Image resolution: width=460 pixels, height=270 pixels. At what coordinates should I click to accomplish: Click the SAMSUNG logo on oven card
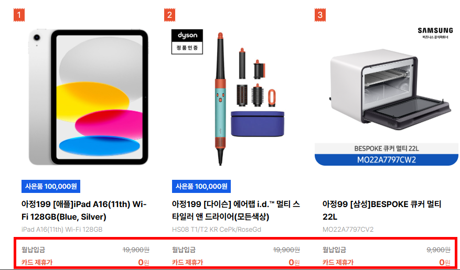(435, 33)
